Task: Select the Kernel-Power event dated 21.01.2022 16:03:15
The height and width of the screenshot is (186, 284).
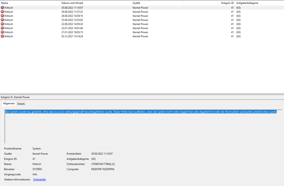Action: (x=142, y=32)
